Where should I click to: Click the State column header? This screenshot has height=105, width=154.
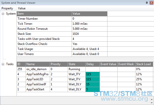click(76, 64)
